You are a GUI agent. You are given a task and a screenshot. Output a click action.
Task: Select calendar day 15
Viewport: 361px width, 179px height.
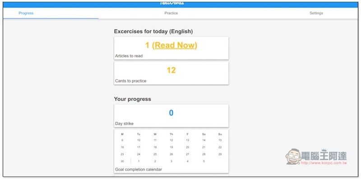click(x=220, y=140)
